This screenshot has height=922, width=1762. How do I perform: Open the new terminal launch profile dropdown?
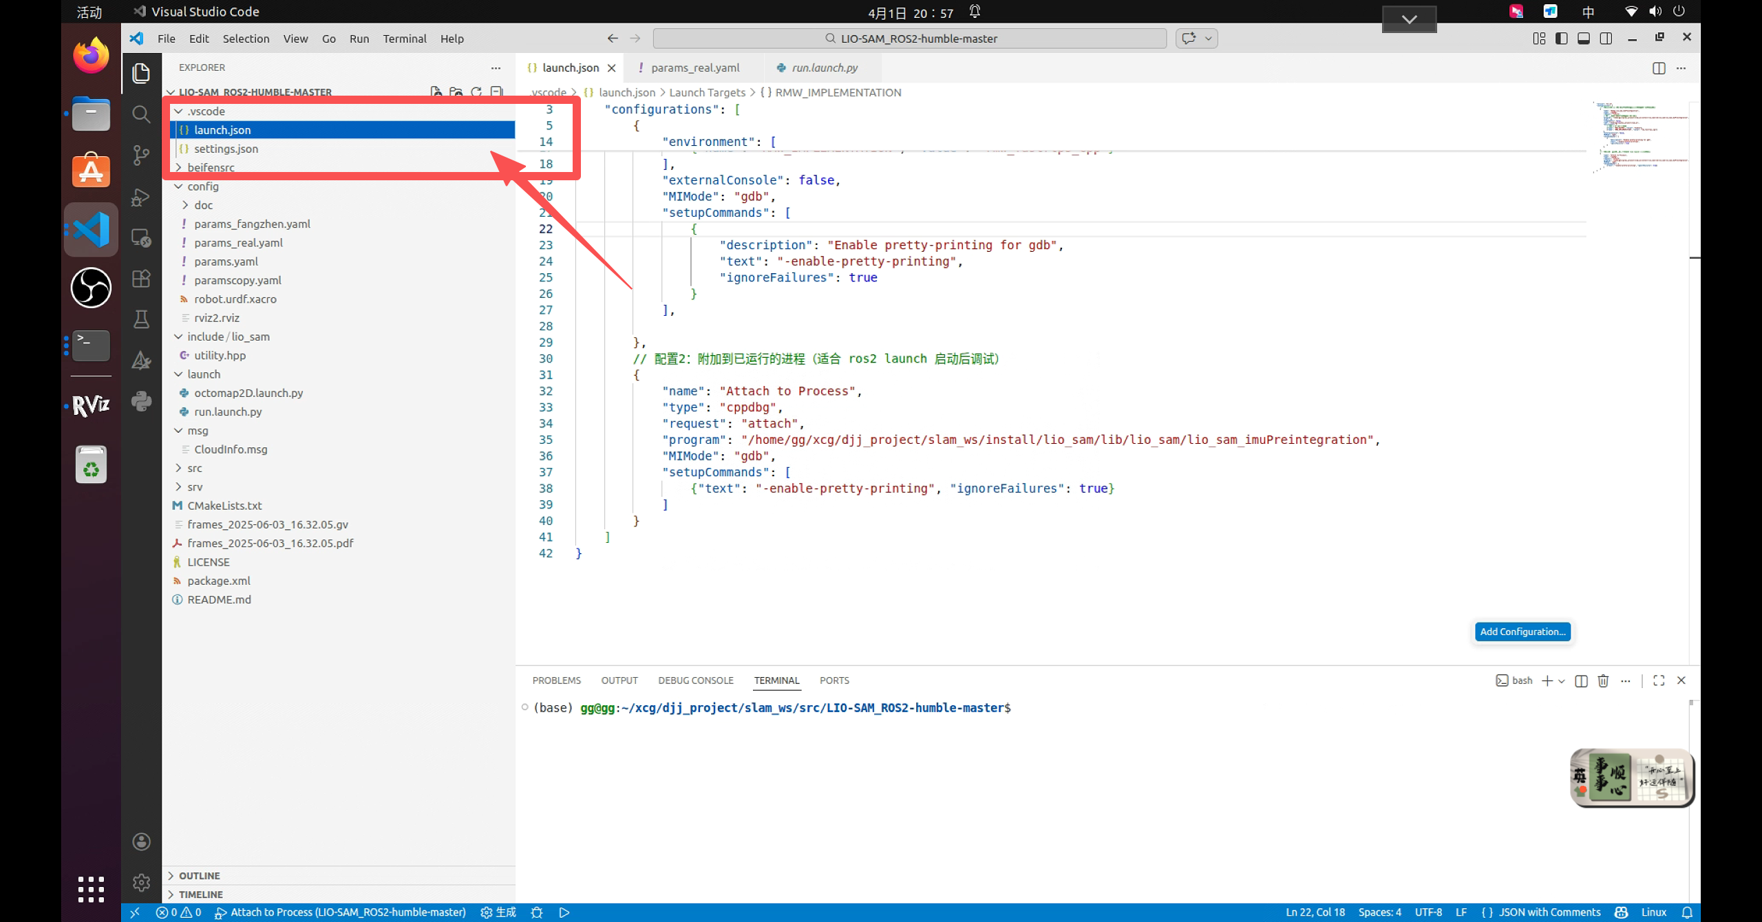1561,680
